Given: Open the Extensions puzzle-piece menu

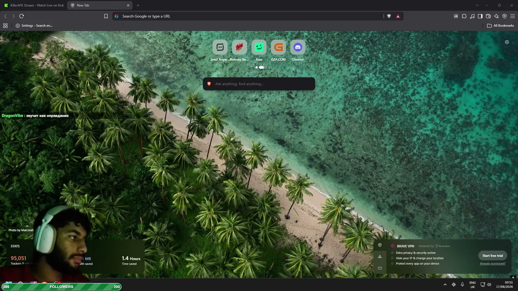Looking at the screenshot, I should (464, 16).
